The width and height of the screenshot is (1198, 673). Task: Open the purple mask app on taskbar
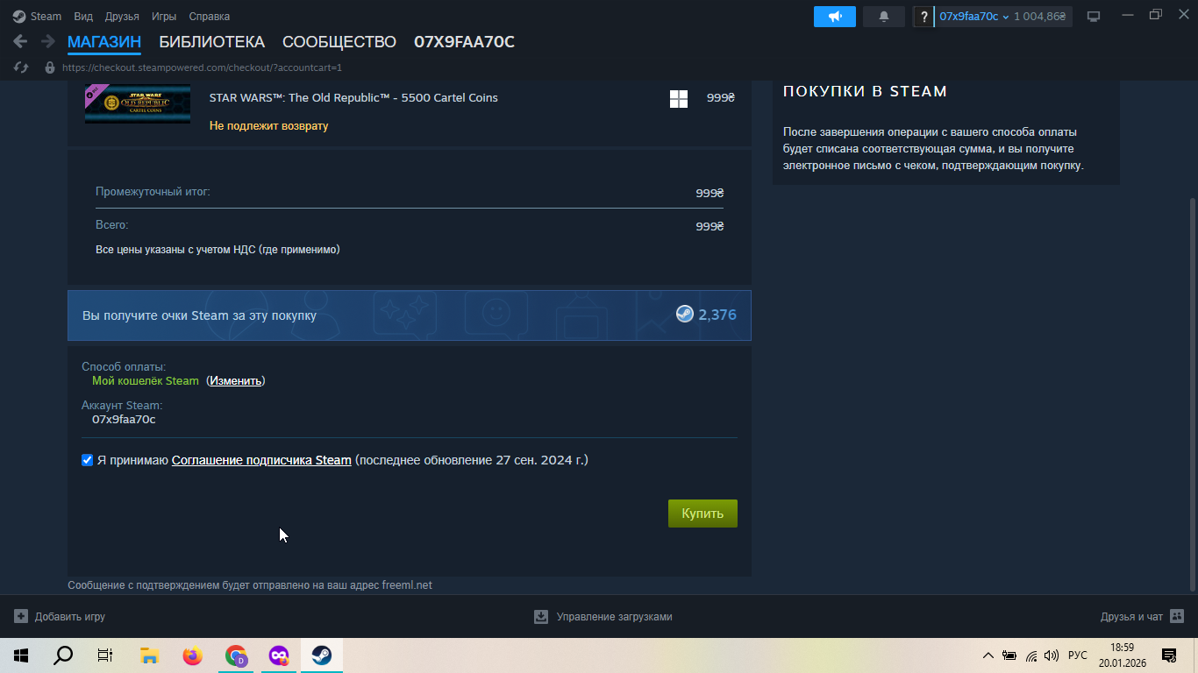[x=279, y=655]
